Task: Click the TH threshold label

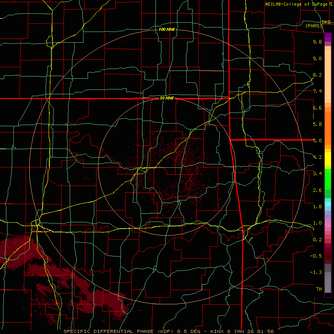Action: pyautogui.click(x=319, y=289)
